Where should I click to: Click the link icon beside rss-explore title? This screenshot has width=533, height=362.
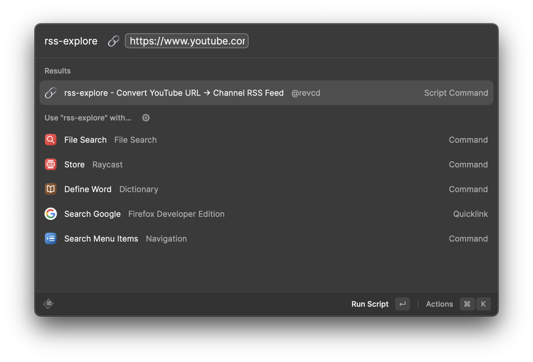(113, 41)
